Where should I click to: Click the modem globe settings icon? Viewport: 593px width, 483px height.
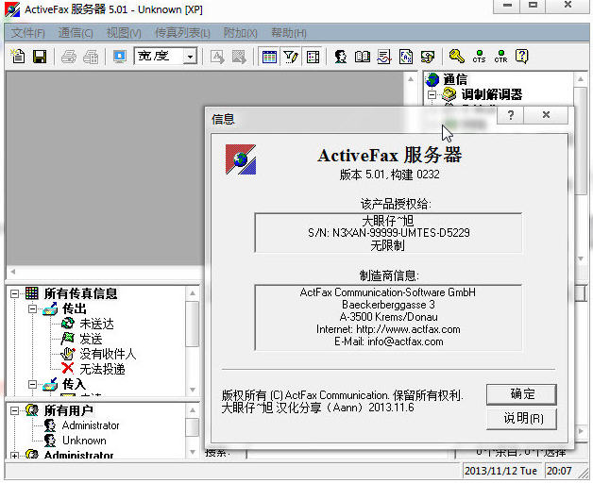(x=428, y=57)
